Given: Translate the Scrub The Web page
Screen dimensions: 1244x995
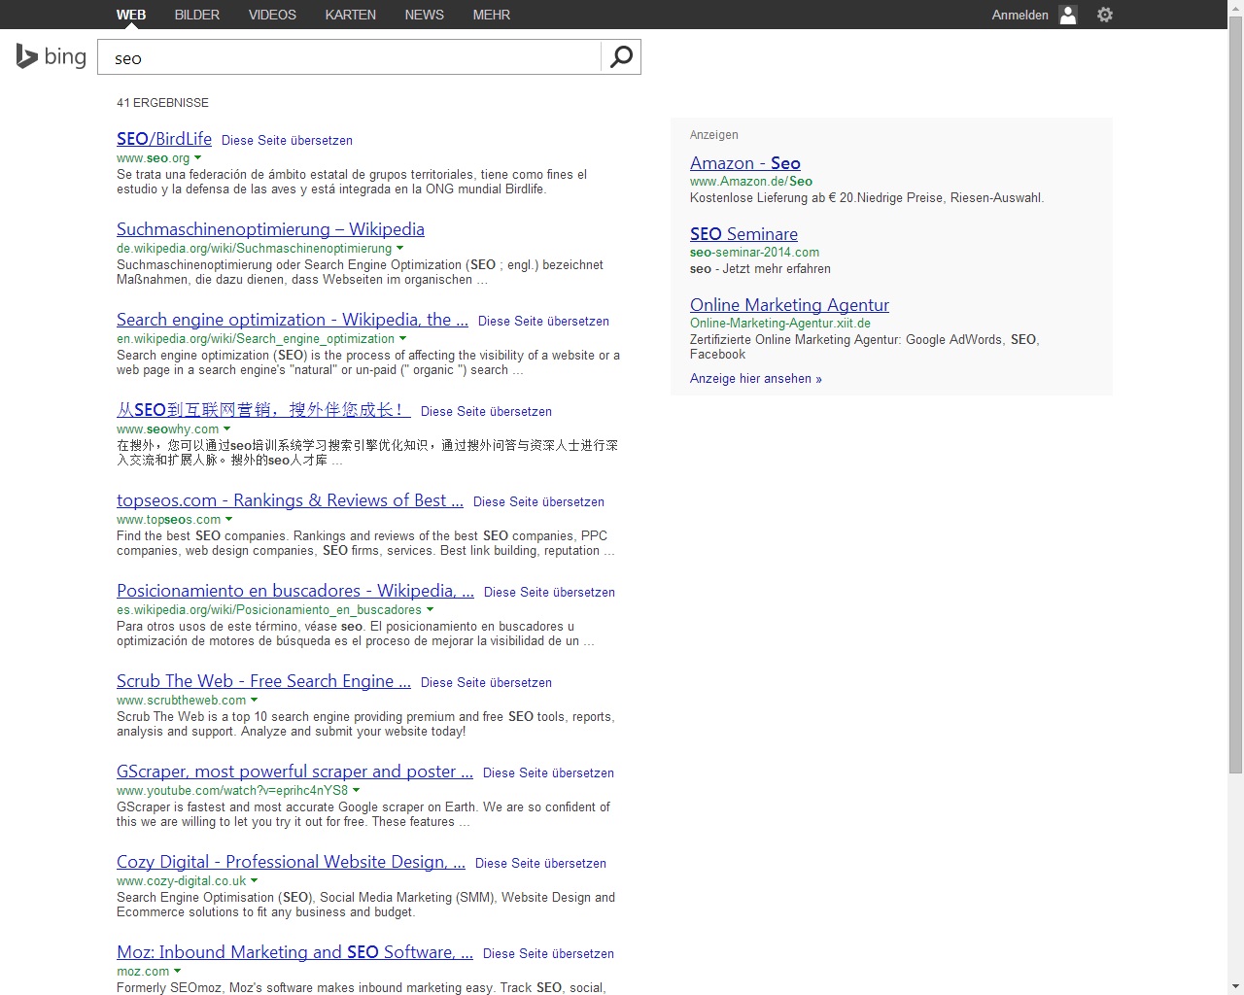Looking at the screenshot, I should (x=486, y=682).
